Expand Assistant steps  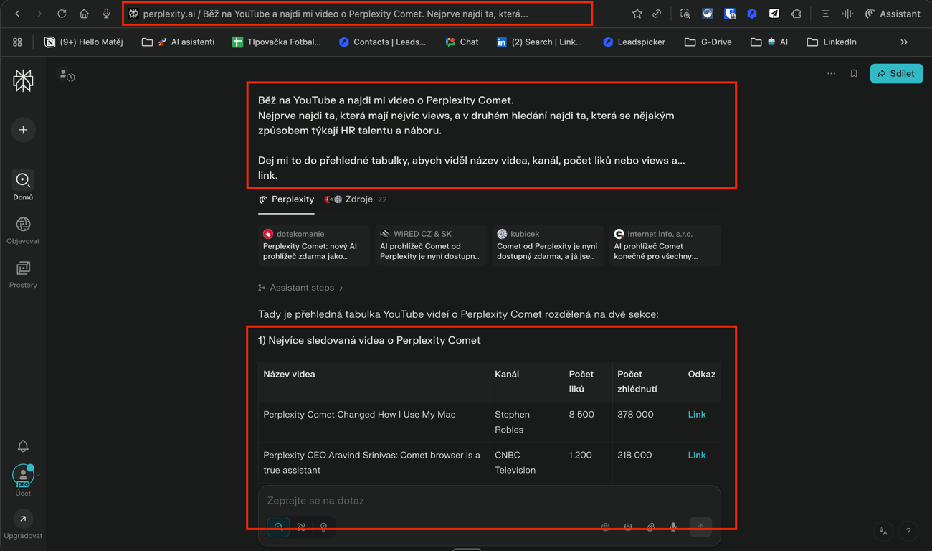(301, 288)
